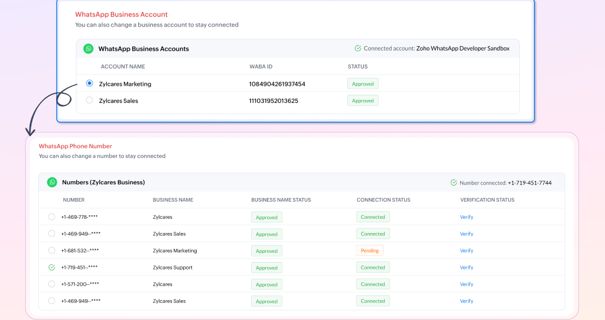The image size is (605, 320).
Task: Click Verify link for Zylcares Marketing number
Action: 466,250
